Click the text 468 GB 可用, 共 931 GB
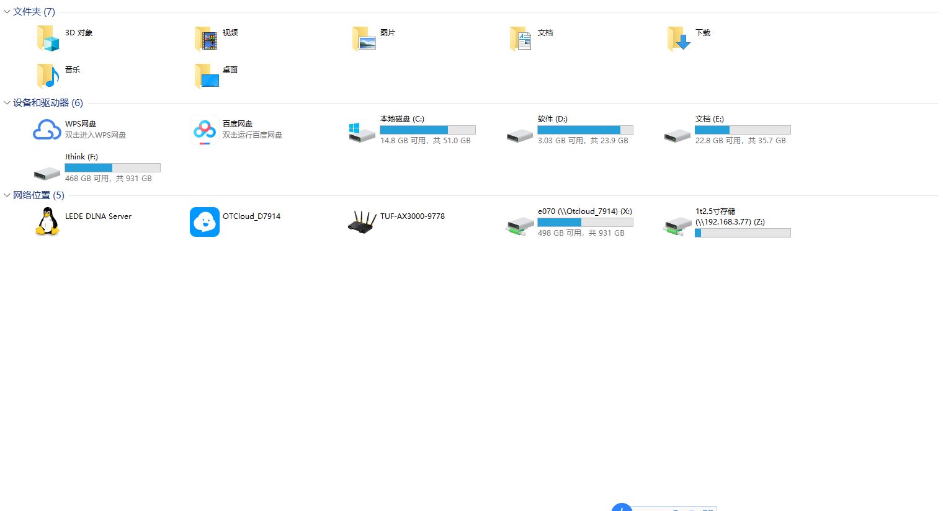 pyautogui.click(x=109, y=179)
